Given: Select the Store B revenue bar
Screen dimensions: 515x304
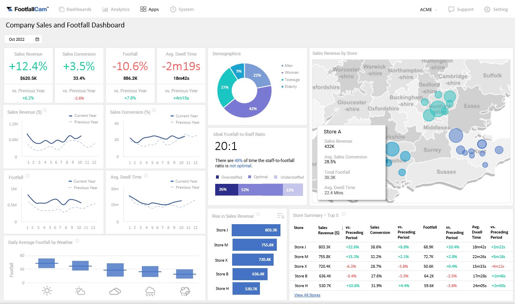Looking at the screenshot, I should pyautogui.click(x=249, y=274).
